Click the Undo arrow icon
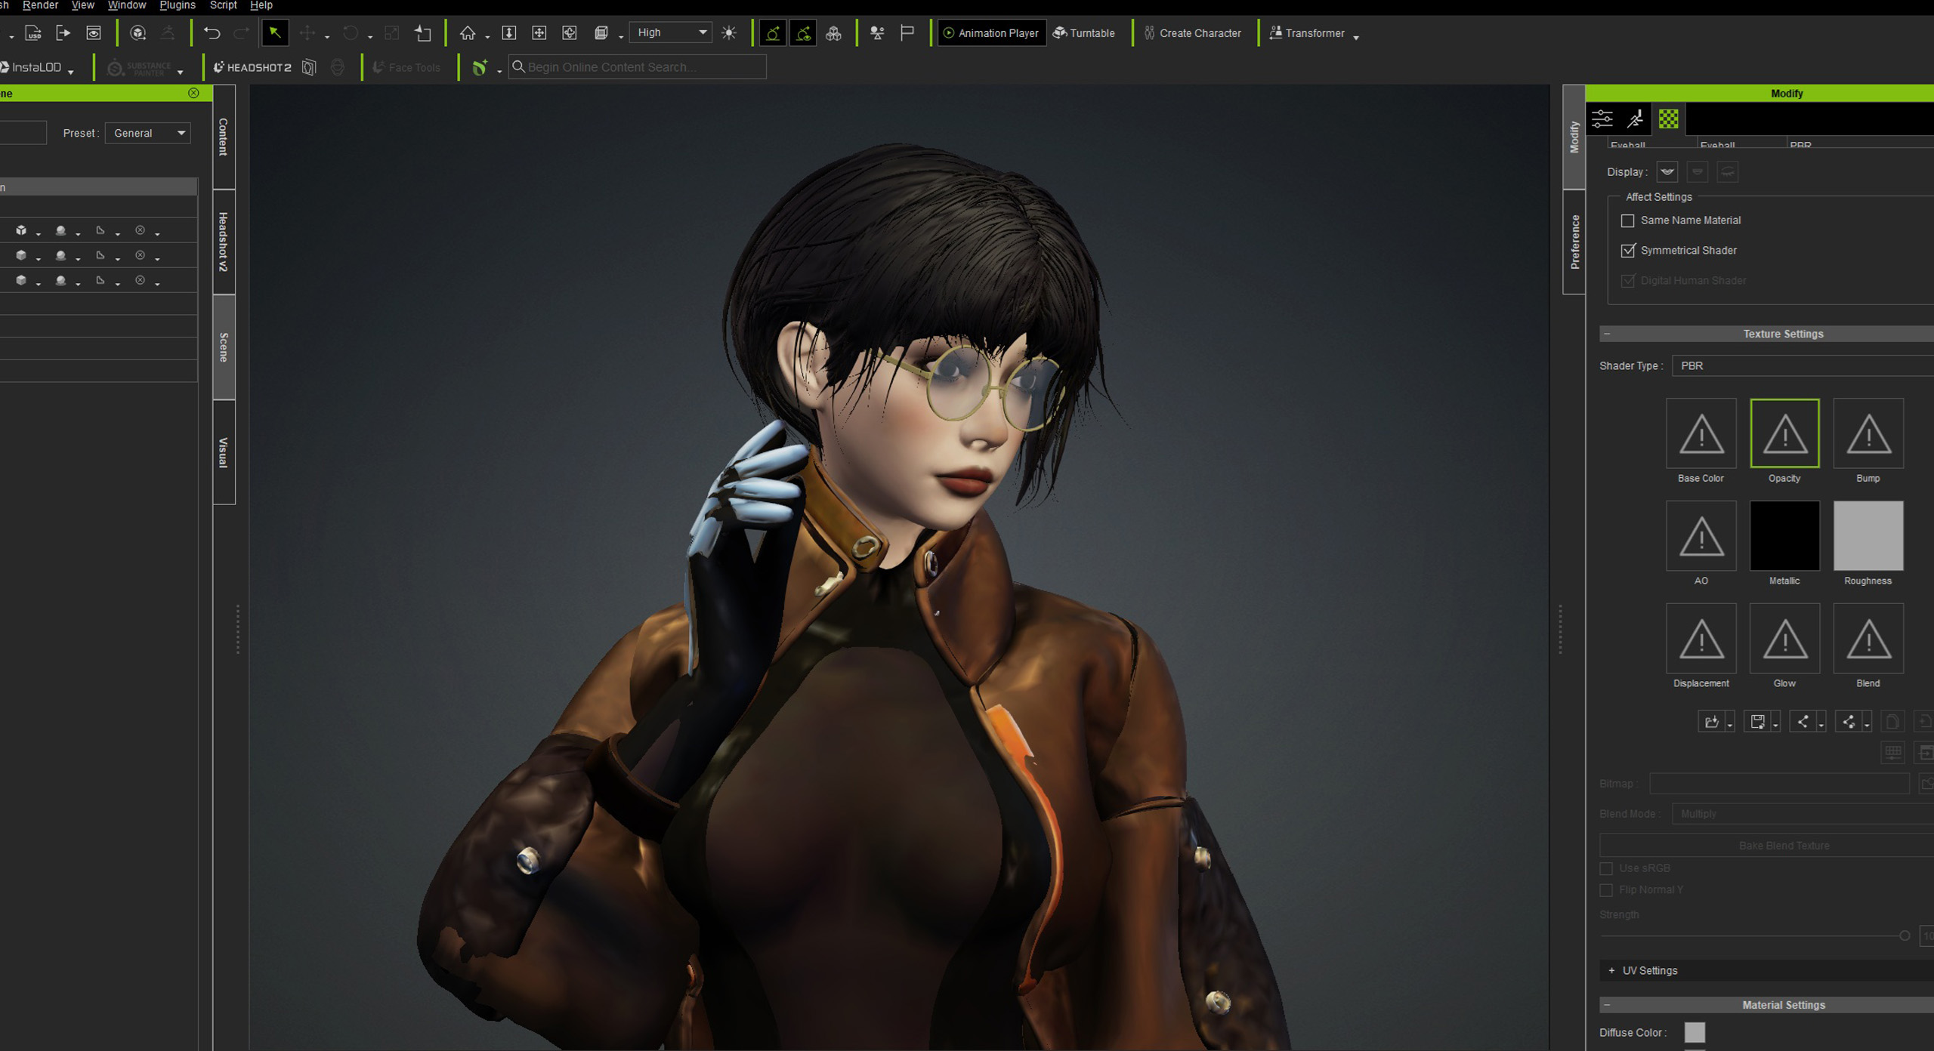The width and height of the screenshot is (1934, 1051). tap(212, 33)
